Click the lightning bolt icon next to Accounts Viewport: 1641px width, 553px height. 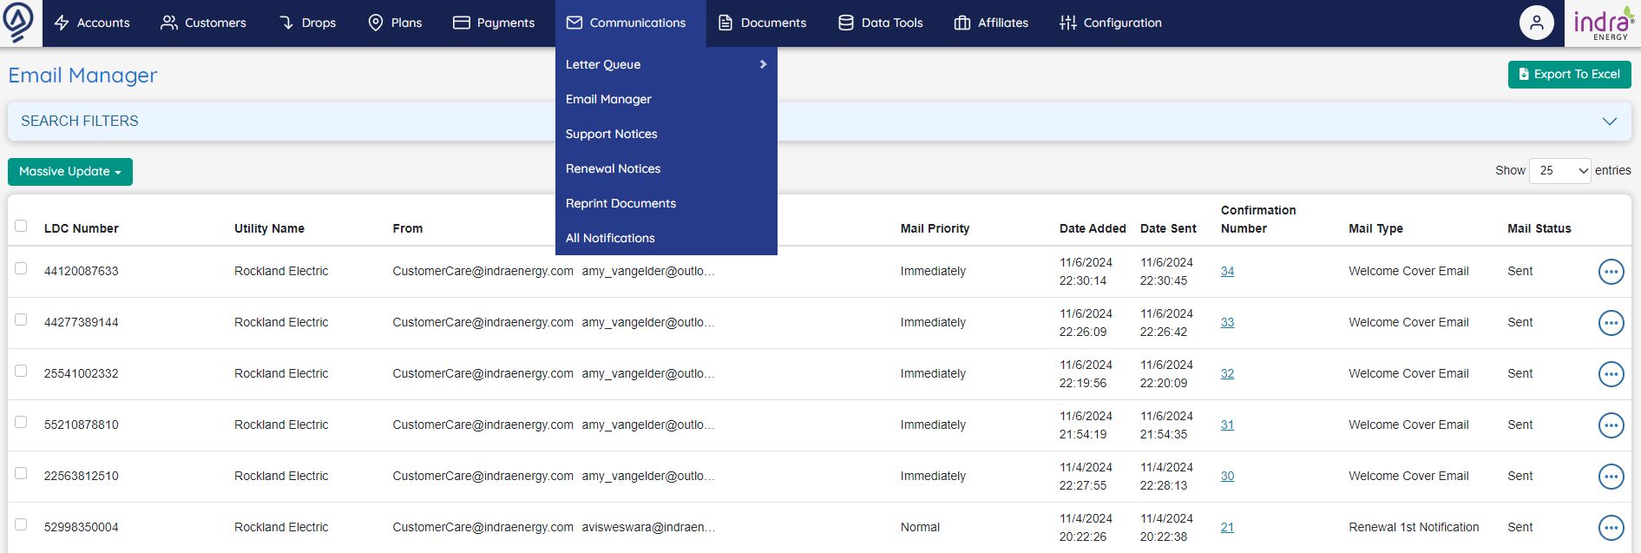pyautogui.click(x=62, y=23)
